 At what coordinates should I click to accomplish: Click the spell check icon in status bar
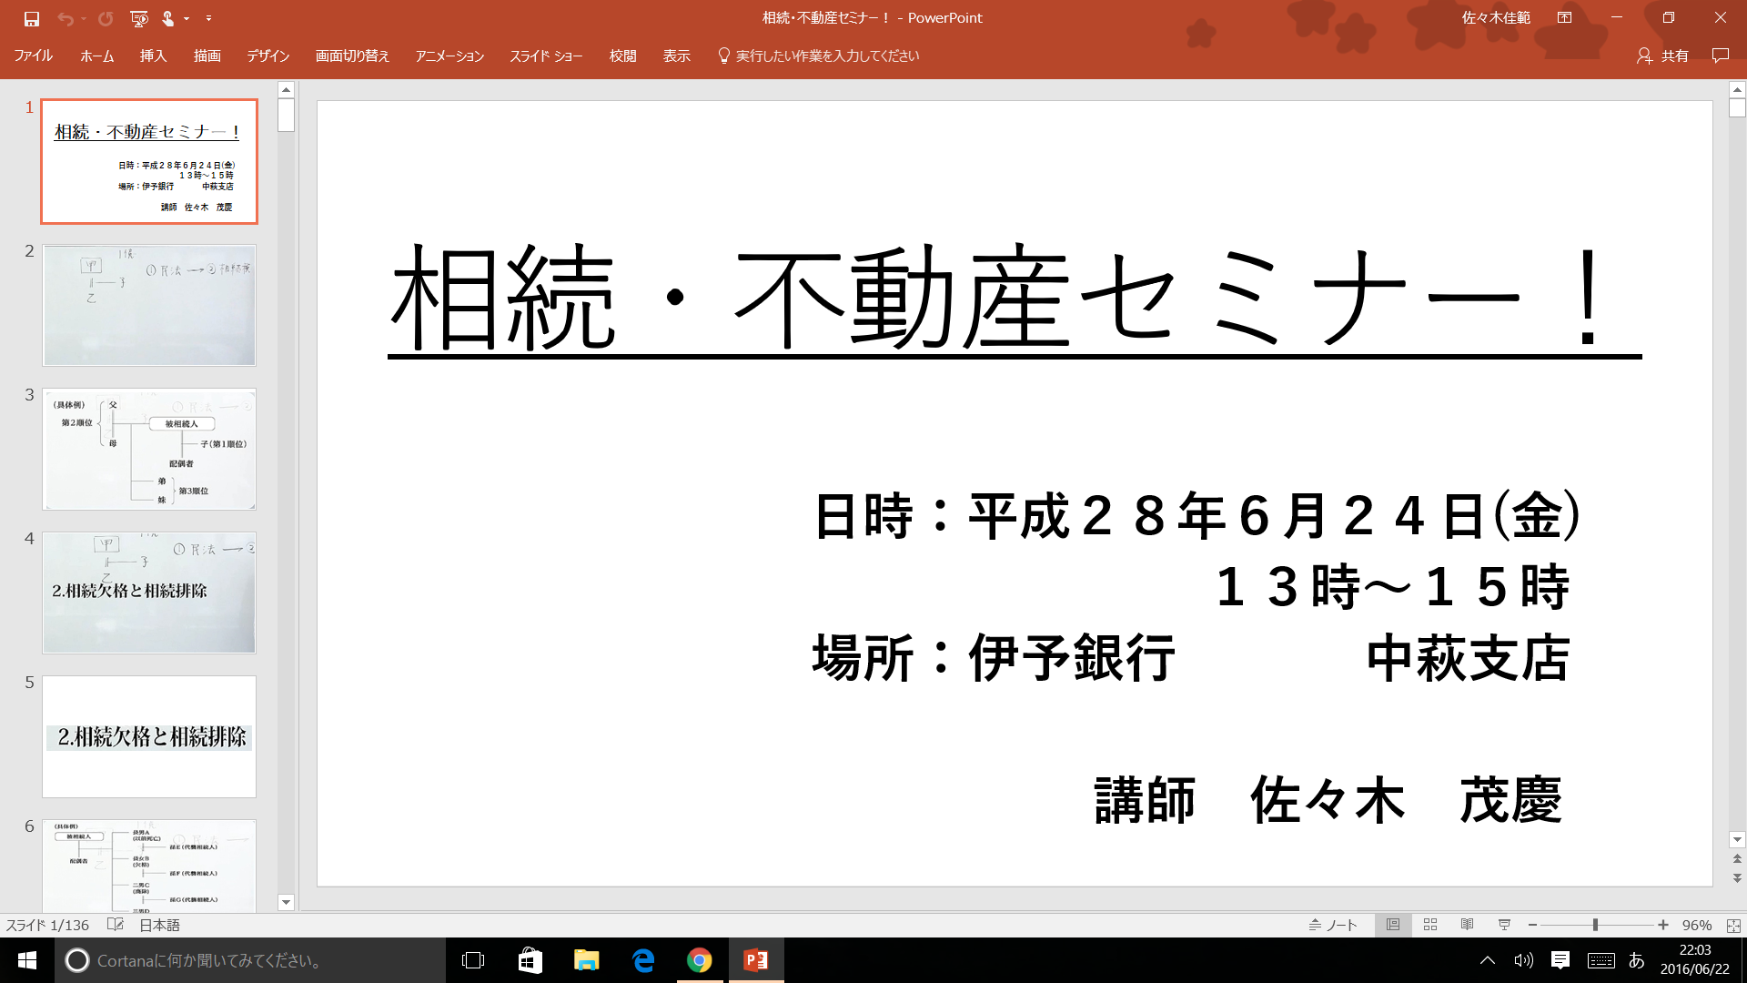(115, 925)
